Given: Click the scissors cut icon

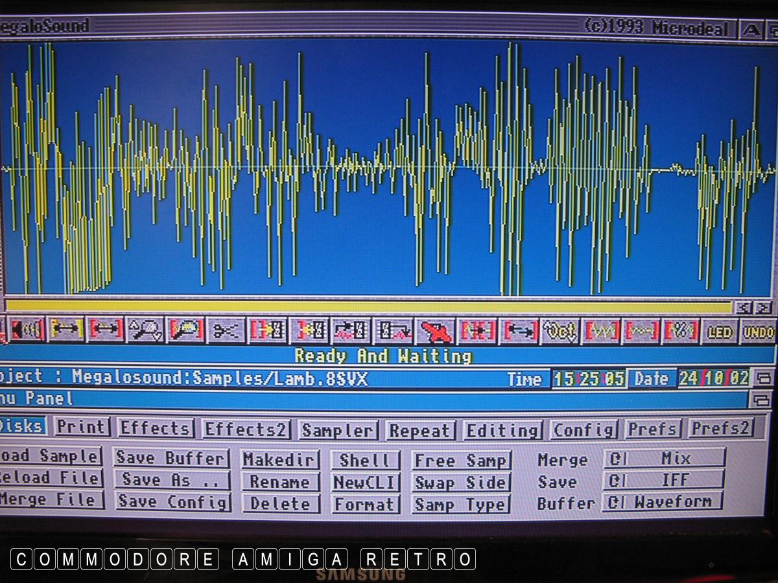Looking at the screenshot, I should pyautogui.click(x=226, y=330).
